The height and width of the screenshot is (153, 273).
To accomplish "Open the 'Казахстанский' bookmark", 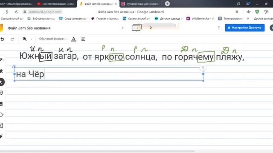I will (136, 19).
